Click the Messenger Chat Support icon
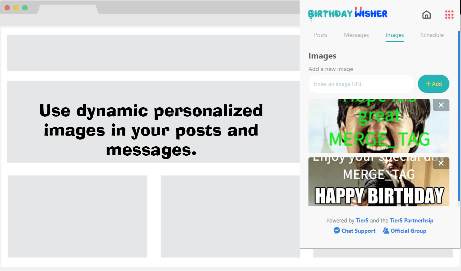461x271 pixels. point(337,230)
